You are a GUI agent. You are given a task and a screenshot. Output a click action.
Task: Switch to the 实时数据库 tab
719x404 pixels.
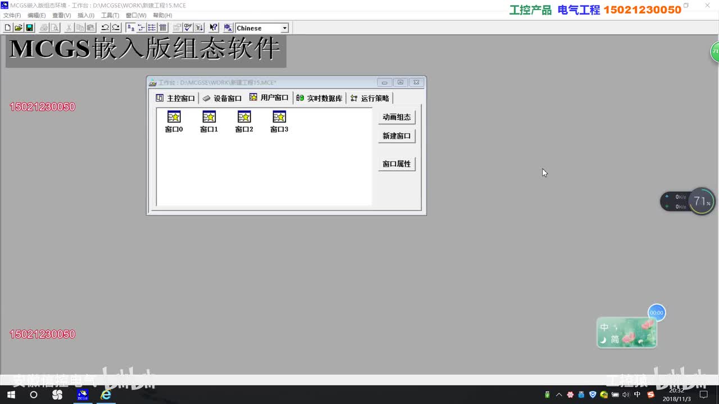point(319,98)
